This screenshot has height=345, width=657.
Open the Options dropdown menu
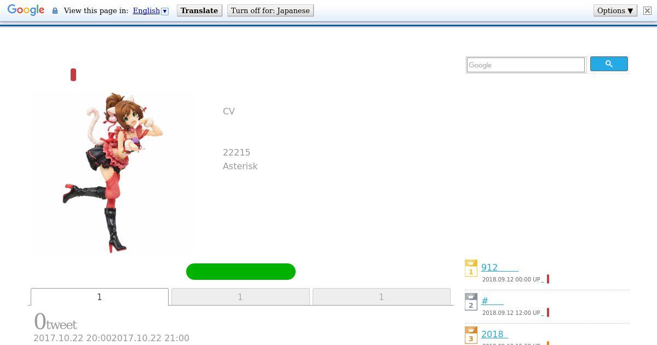point(615,10)
